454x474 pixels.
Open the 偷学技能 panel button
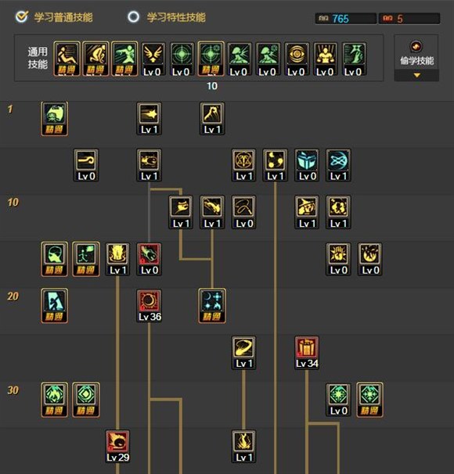416,52
